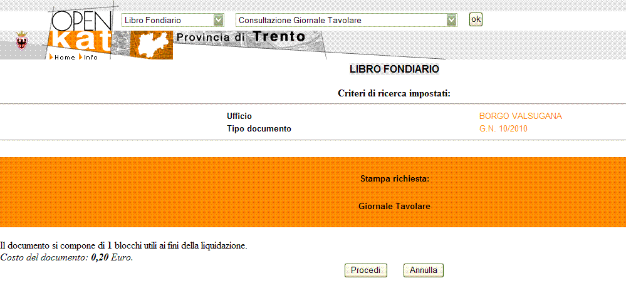The height and width of the screenshot is (298, 626).
Task: Click the green arrow of the Consultazione combo box
Action: (x=451, y=20)
